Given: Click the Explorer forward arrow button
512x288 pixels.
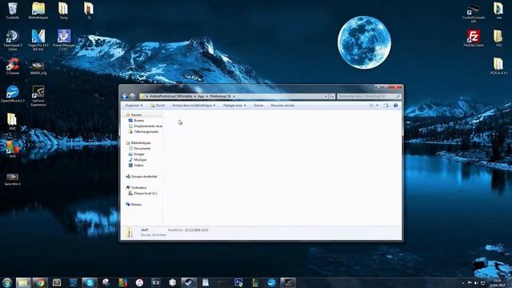Looking at the screenshot, I should [x=132, y=96].
